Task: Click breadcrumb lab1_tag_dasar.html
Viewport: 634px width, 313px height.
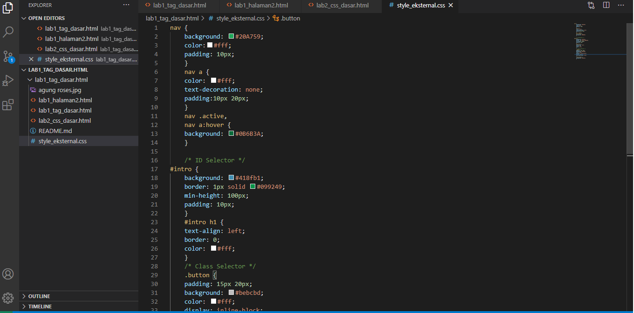Action: coord(172,18)
